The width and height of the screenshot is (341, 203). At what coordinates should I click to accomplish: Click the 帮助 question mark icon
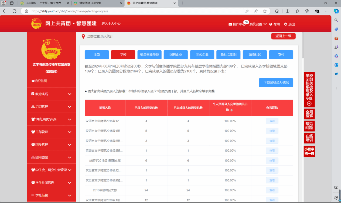271,24
